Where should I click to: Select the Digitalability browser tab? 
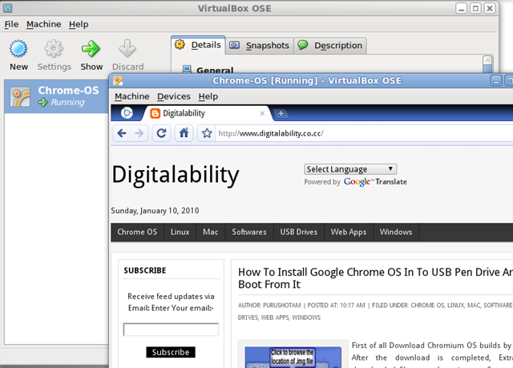coord(207,114)
